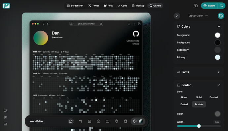
Task: Click the Dan profile name
Action: (x=56, y=33)
